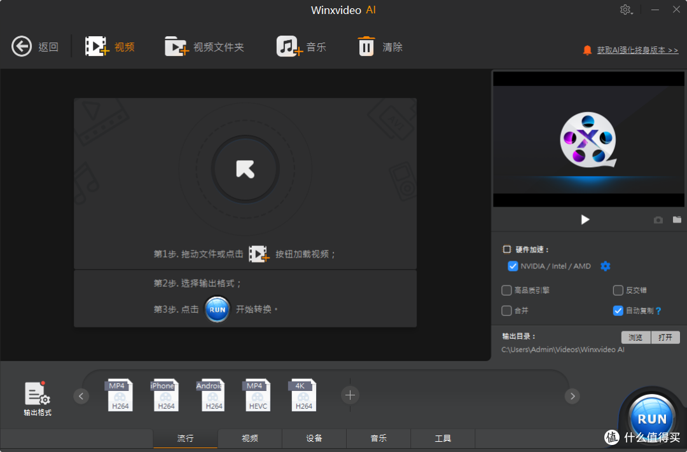Viewport: 687px width, 452px height.
Task: Switch to the 视频 format tab
Action: pos(250,439)
